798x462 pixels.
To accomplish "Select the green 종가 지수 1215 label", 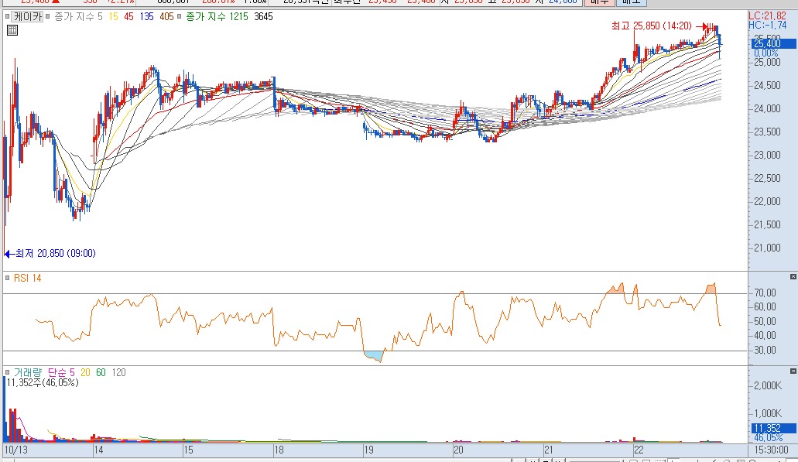I will (217, 16).
